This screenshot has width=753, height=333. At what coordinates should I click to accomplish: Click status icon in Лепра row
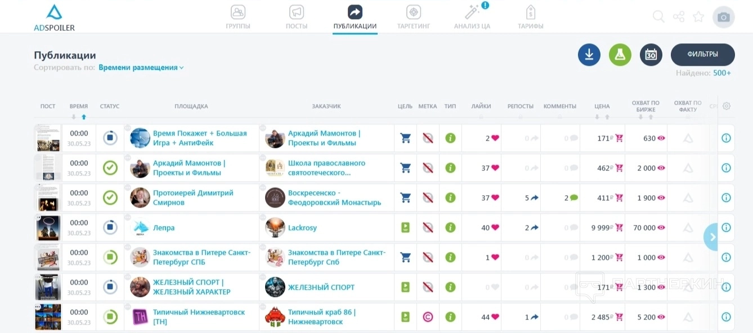[110, 227]
